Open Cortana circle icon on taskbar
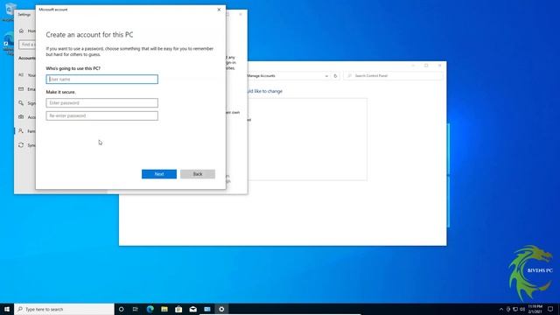Screen dimensions: 560x315 121,309
